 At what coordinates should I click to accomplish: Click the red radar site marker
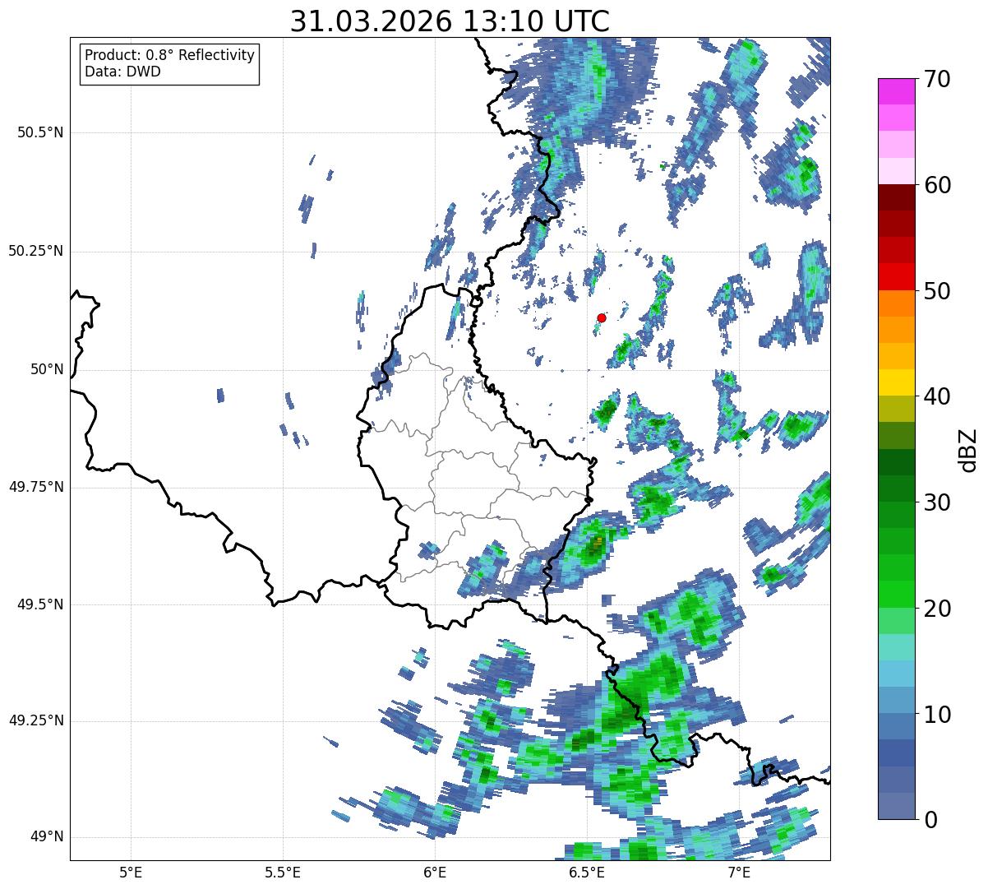601,317
